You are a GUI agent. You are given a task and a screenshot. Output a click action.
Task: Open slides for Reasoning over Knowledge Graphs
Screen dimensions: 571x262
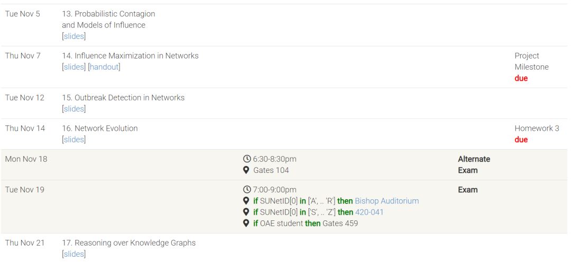(73, 254)
